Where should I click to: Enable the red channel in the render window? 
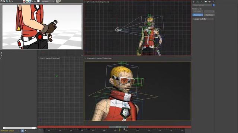[24, 1]
